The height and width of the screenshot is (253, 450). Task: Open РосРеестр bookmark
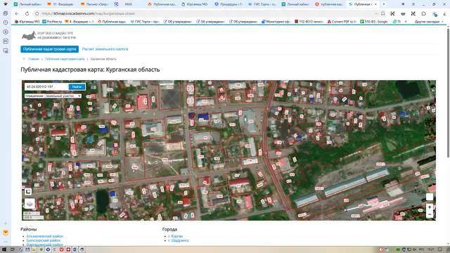point(52,22)
